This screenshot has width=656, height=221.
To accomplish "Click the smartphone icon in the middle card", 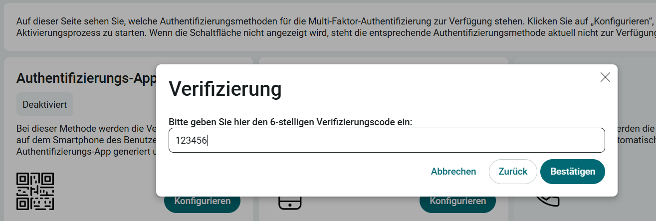I will pos(289,203).
